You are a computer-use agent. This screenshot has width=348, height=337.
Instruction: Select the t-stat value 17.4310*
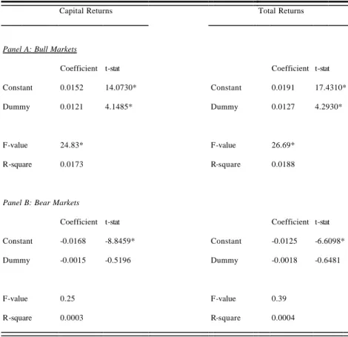(x=330, y=87)
